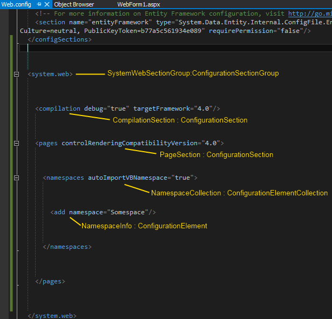The height and width of the screenshot is (319, 332).
Task: Collapse the pages element
Action: click(x=17, y=143)
